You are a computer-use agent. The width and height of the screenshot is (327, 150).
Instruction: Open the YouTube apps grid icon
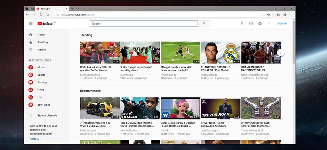(251, 24)
